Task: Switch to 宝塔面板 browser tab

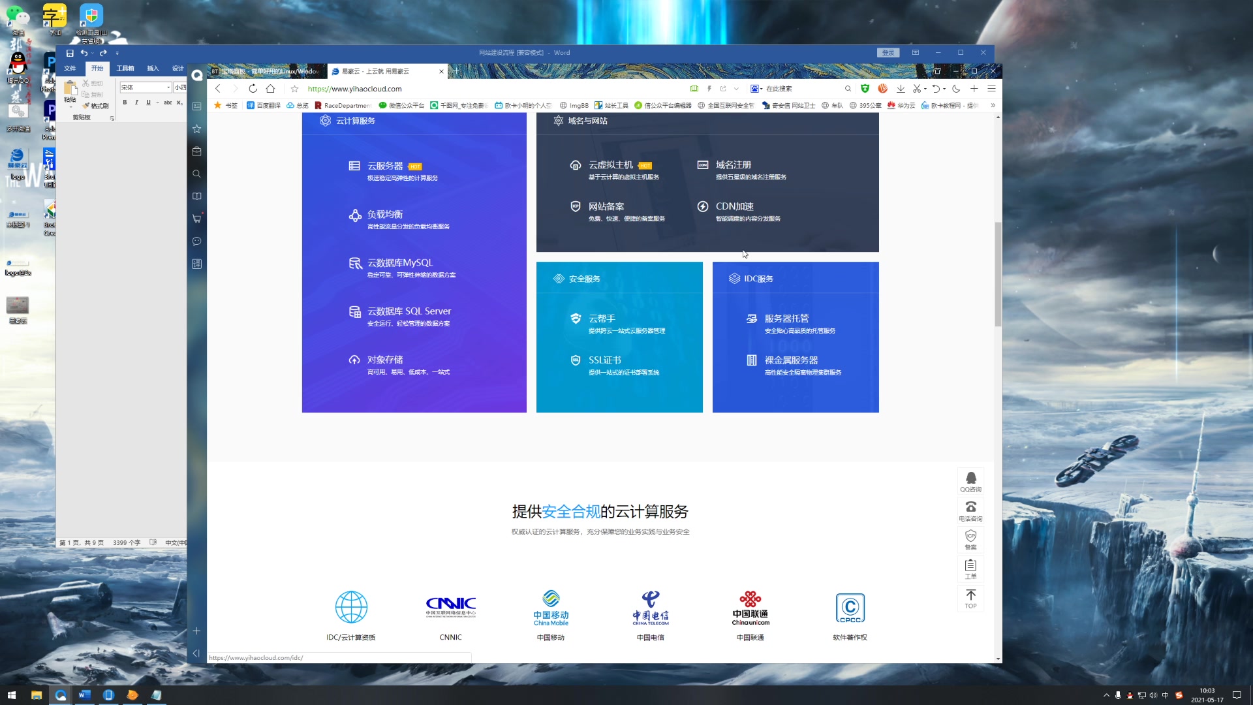Action: [266, 71]
